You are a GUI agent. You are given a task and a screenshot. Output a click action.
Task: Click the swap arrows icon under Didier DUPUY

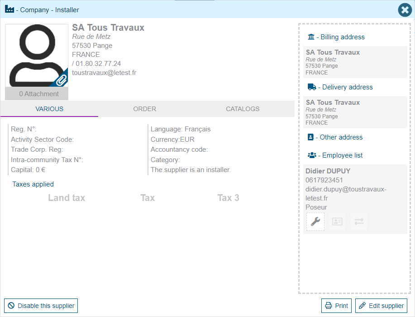click(x=359, y=221)
